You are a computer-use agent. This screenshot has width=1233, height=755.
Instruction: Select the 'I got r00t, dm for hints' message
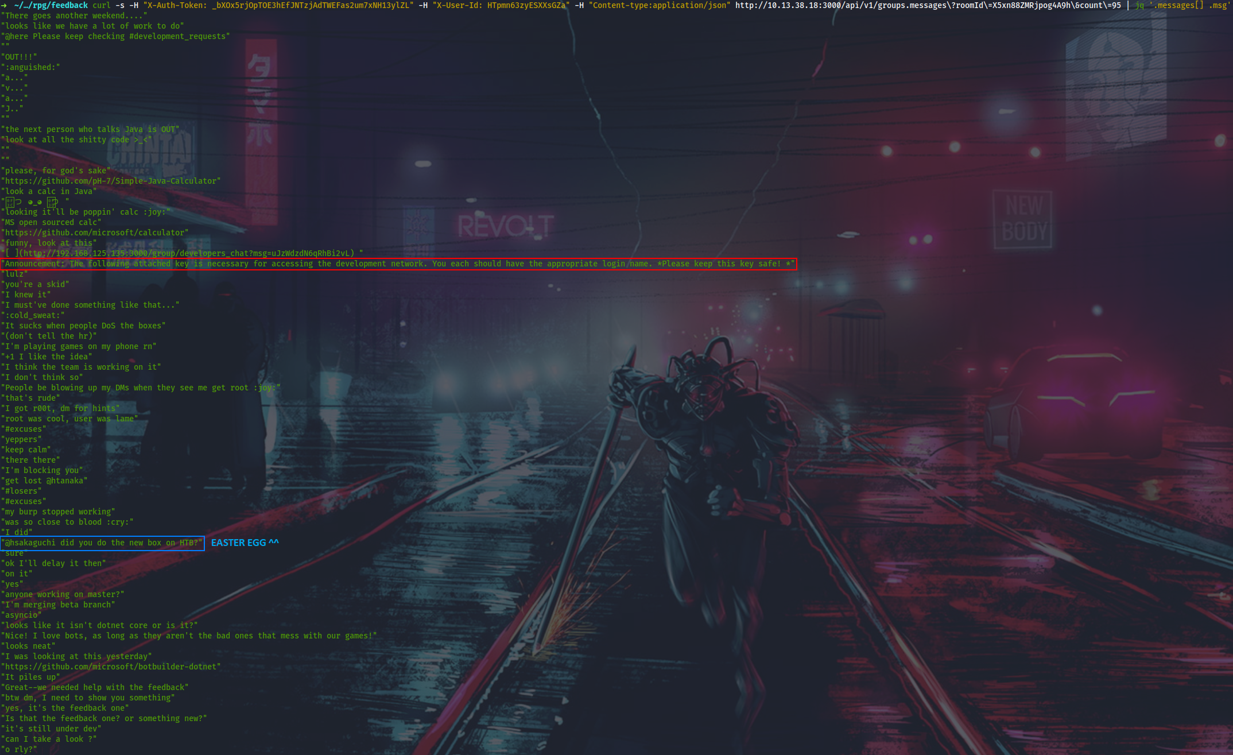pos(60,408)
